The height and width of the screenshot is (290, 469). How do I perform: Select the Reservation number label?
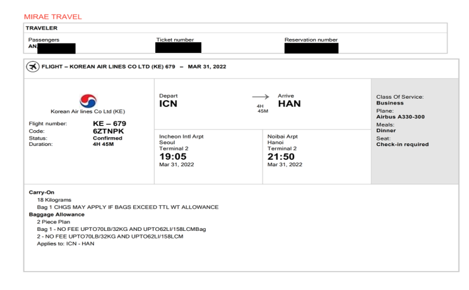coord(311,40)
